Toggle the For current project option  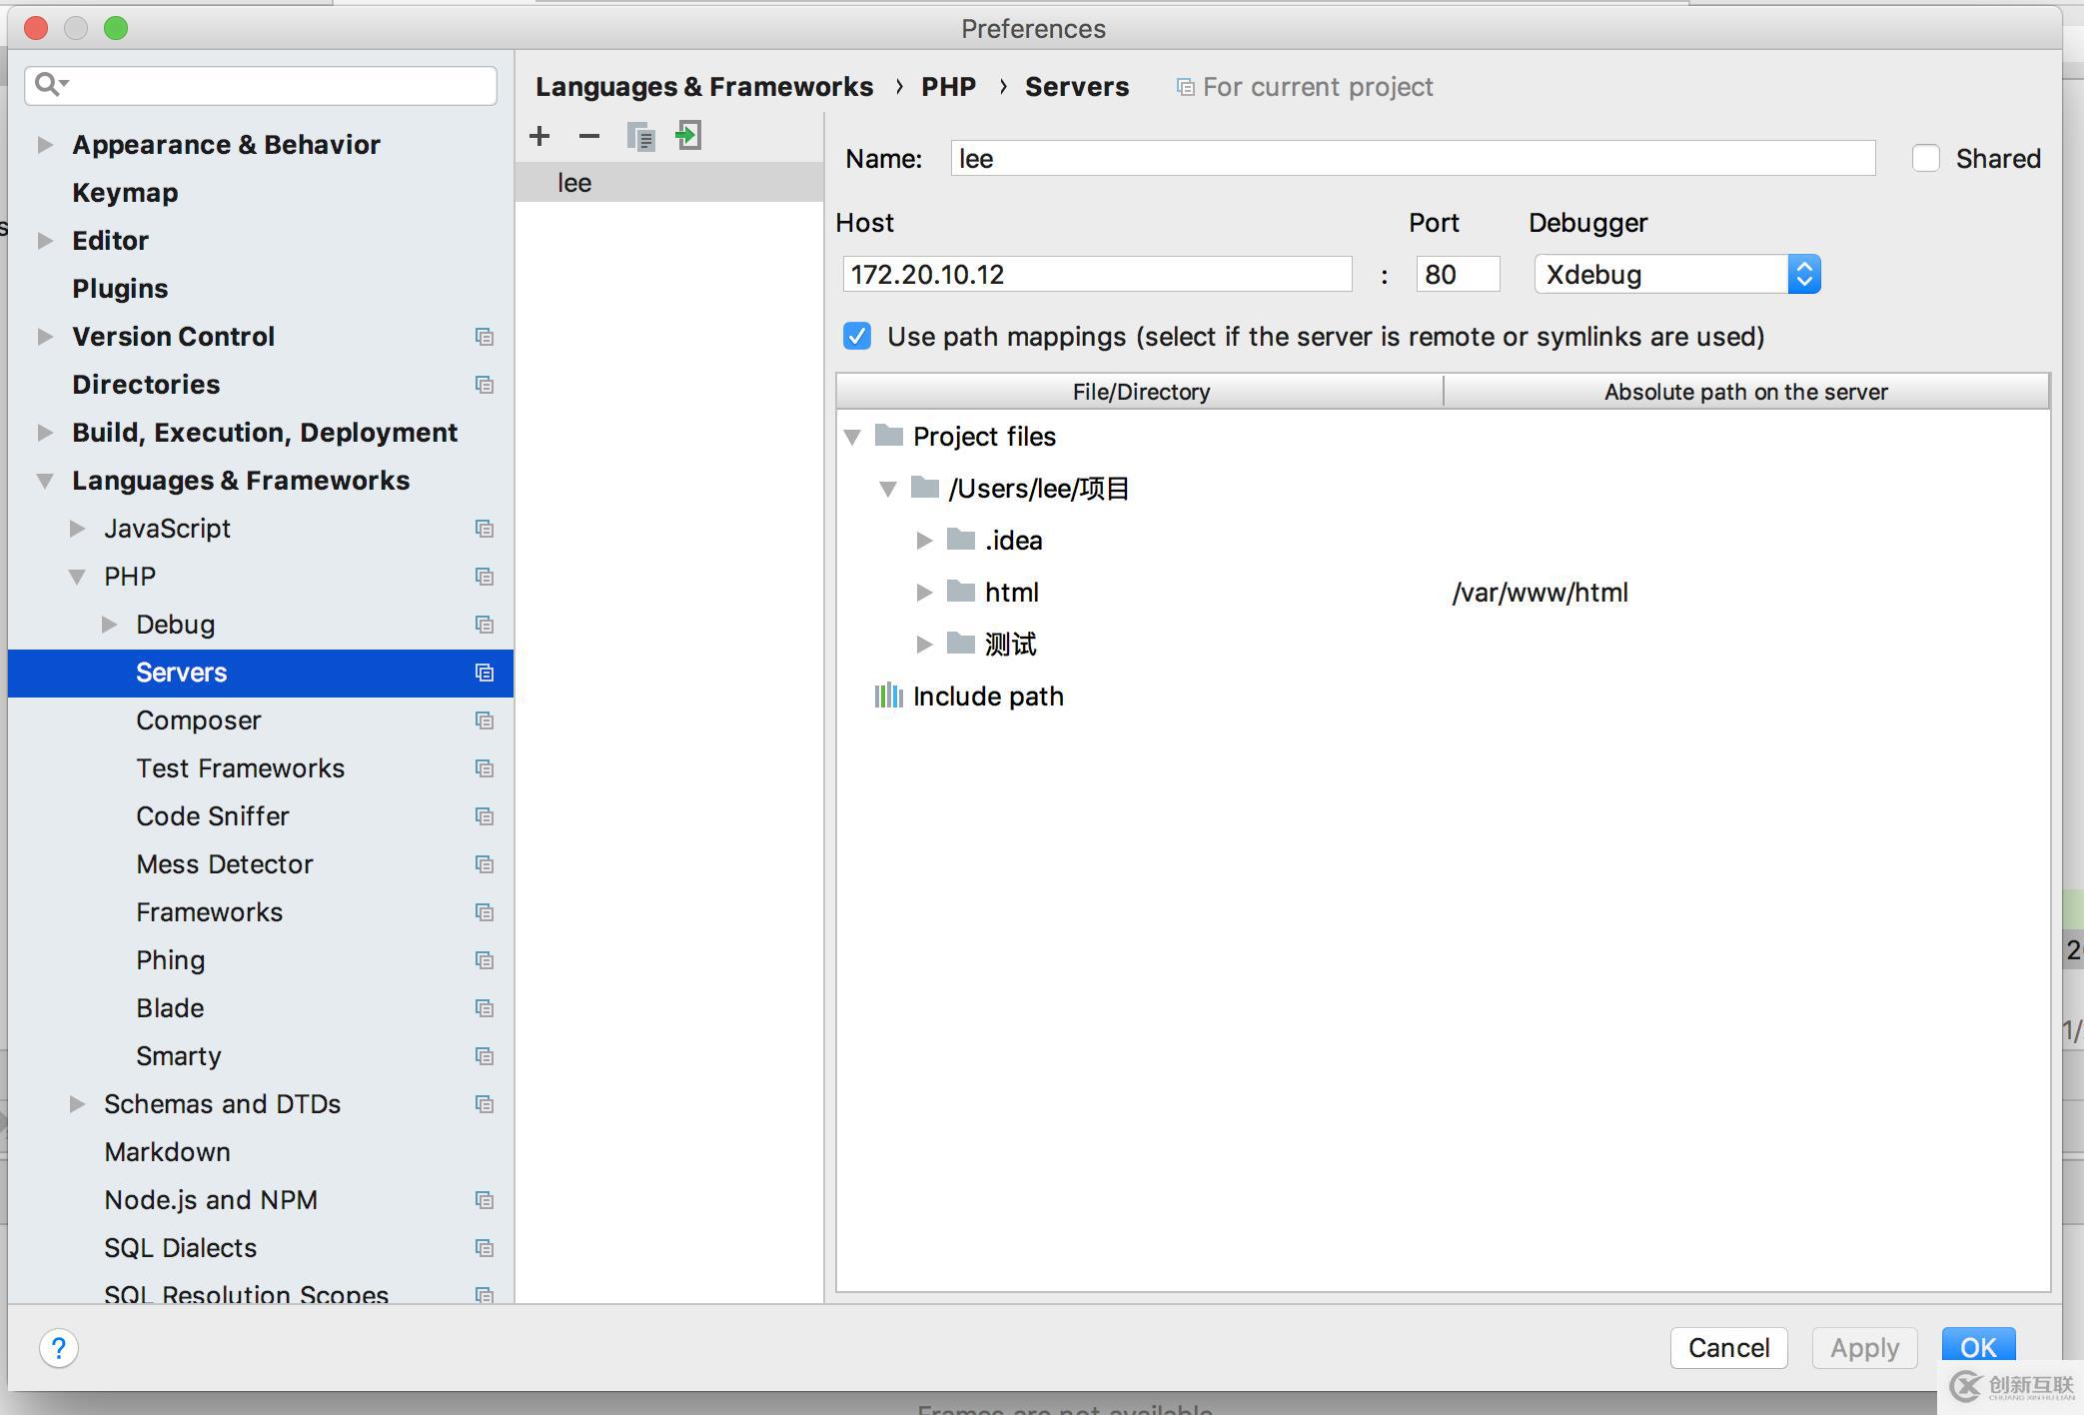pyautogui.click(x=1184, y=88)
